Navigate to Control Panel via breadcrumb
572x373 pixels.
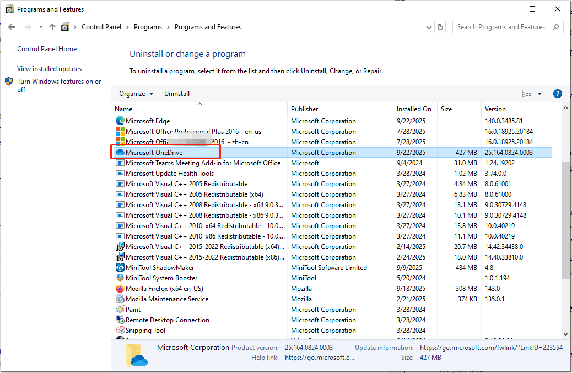coord(101,26)
